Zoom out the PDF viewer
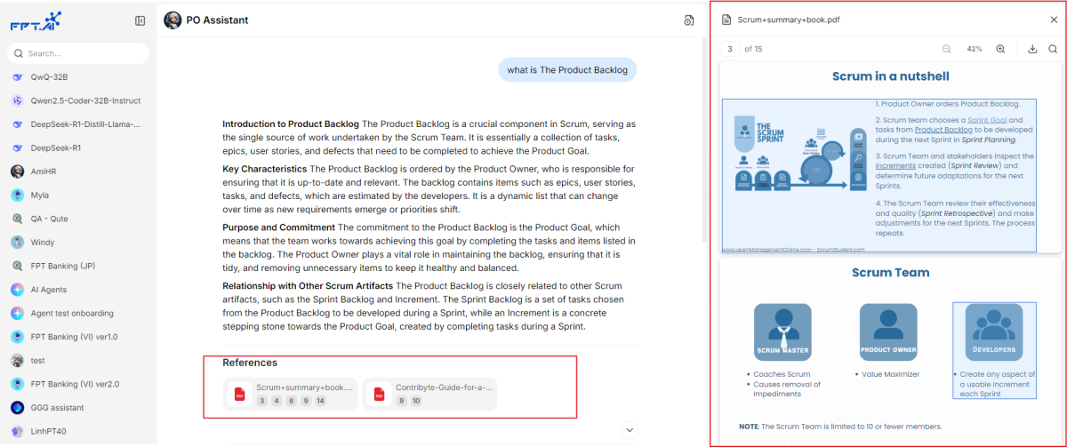The image size is (1067, 447). [946, 49]
